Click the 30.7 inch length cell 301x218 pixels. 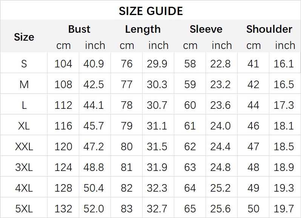click(x=157, y=105)
